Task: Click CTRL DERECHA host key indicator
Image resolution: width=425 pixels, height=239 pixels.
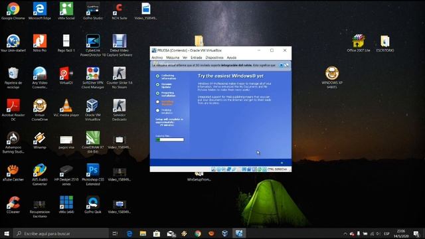Action: (x=277, y=169)
